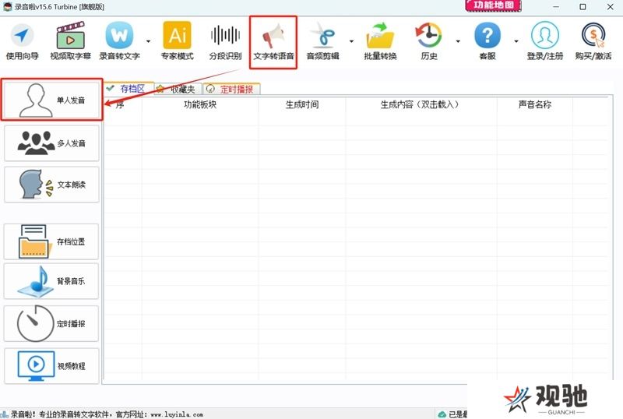
Task: Switch to the 存档区 tab
Action: pyautogui.click(x=128, y=89)
